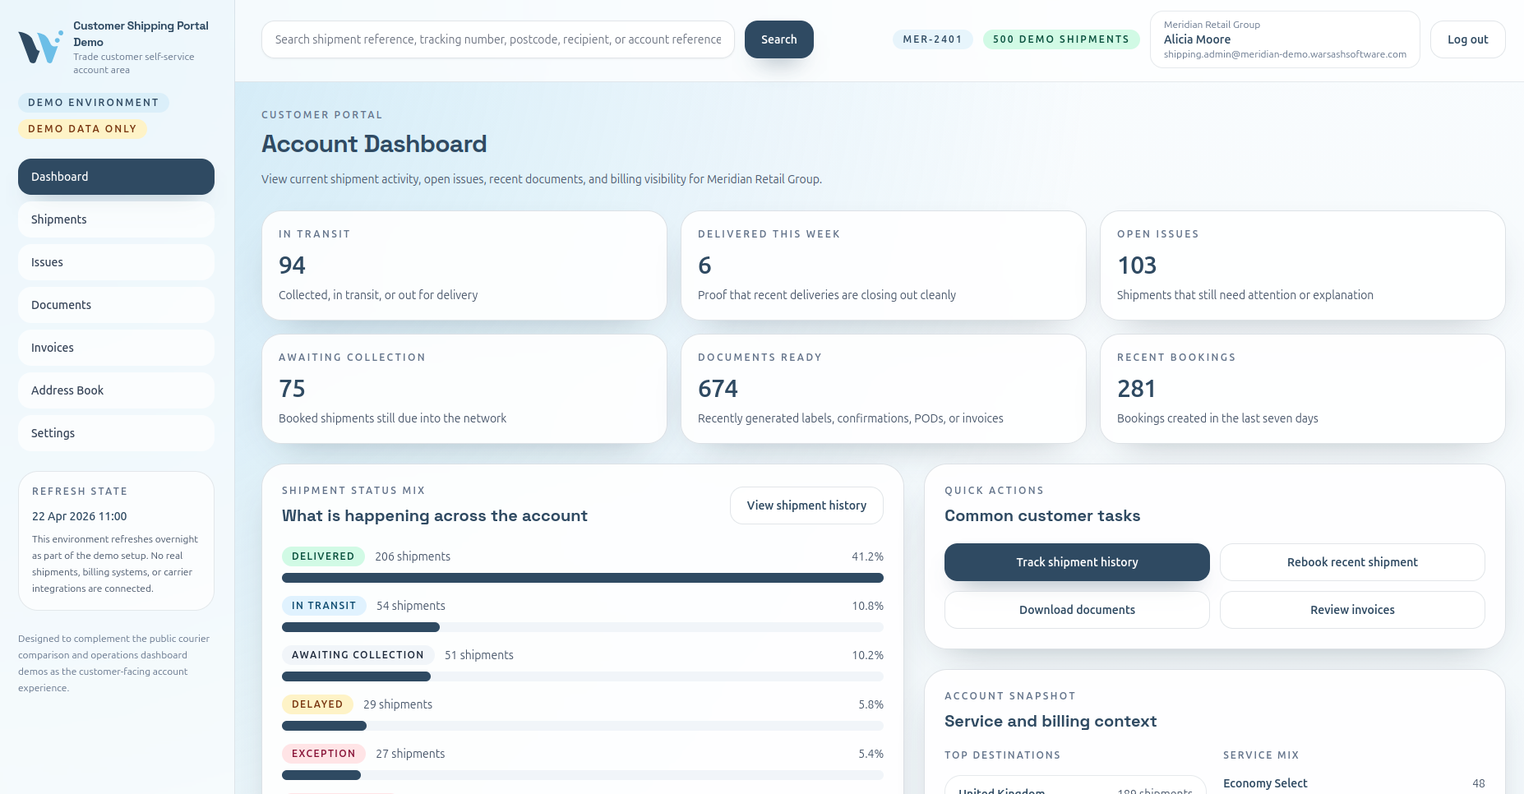Click inside the shipment search field
Screen dimensions: 1524x794
tap(497, 39)
